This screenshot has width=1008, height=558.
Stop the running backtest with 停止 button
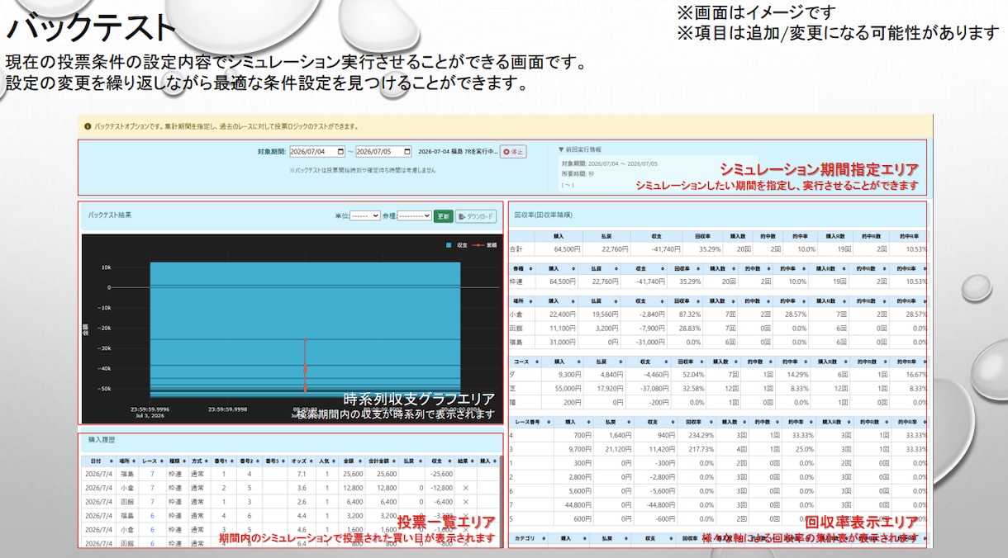point(513,152)
